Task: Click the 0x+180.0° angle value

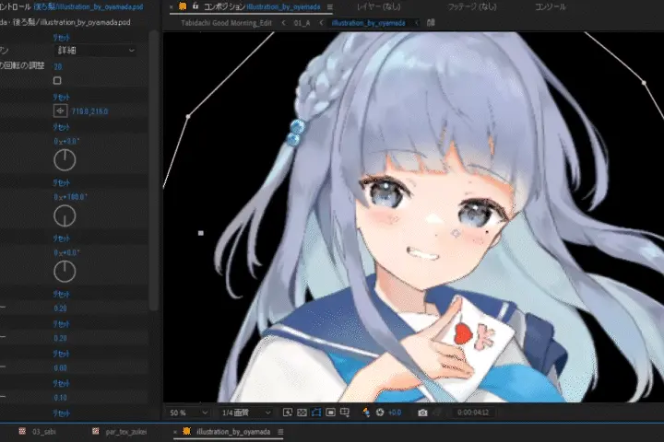Action: [70, 197]
